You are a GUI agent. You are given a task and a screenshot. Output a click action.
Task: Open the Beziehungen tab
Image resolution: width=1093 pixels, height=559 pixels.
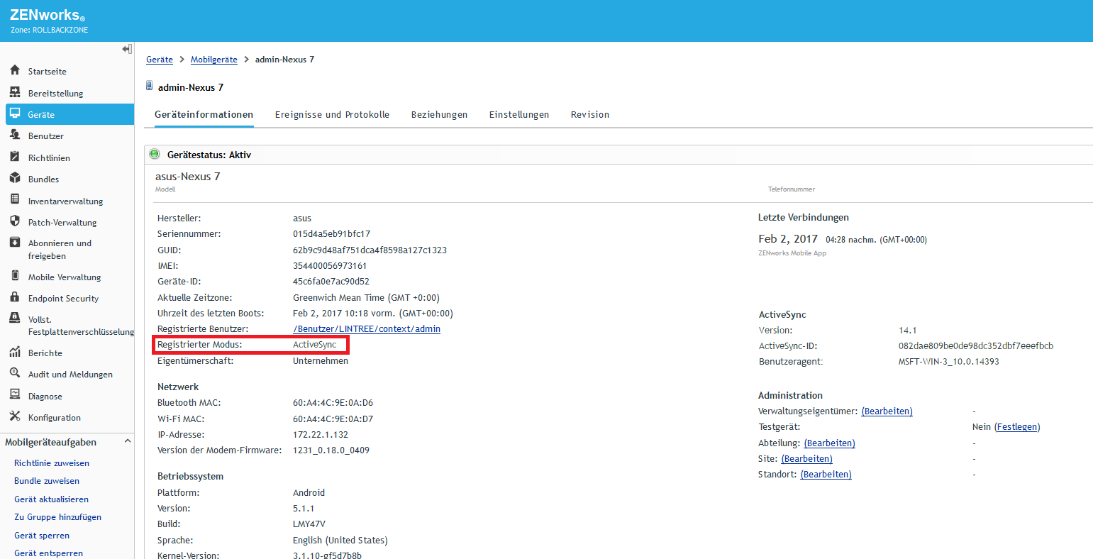coord(439,114)
